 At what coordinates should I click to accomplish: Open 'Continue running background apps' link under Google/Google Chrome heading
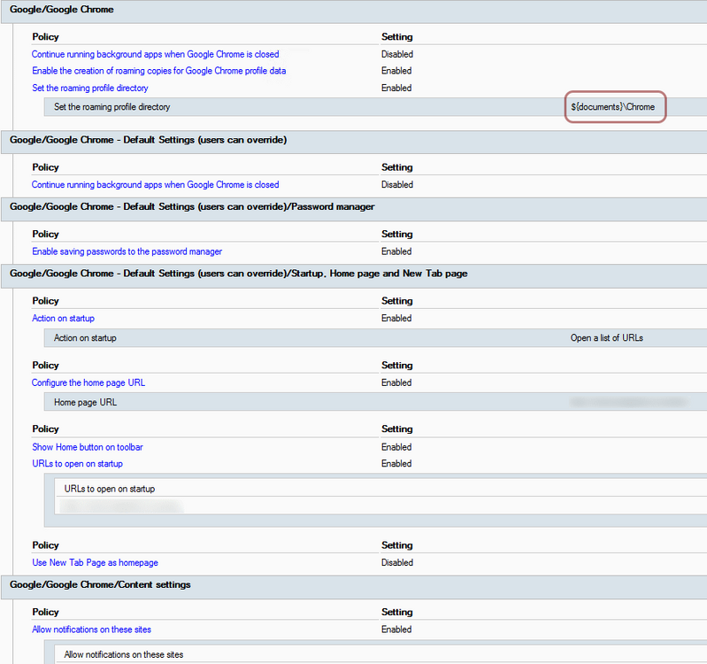pyautogui.click(x=155, y=54)
